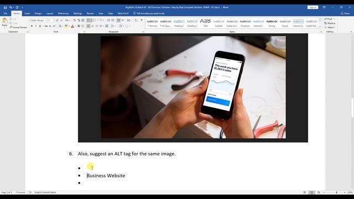Click Tell me what you want to do
354x199 pixels.
click(149, 13)
